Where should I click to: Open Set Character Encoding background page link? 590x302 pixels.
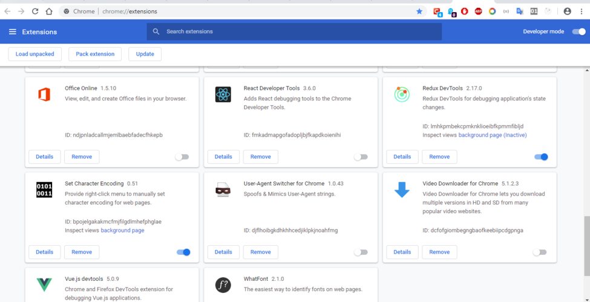click(122, 231)
